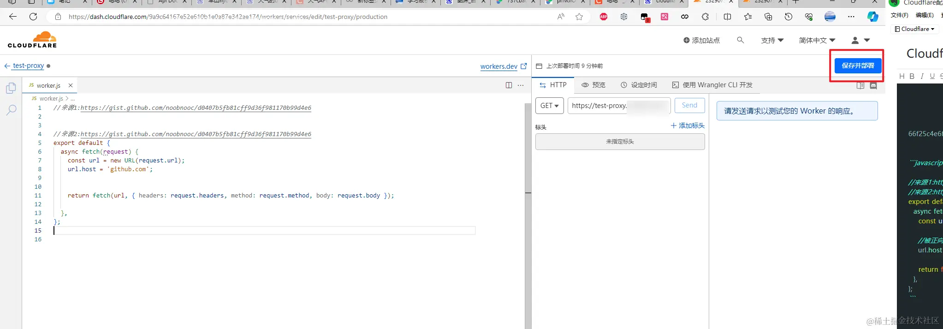Click the Cloudflare logo
The image size is (943, 329).
(32, 40)
